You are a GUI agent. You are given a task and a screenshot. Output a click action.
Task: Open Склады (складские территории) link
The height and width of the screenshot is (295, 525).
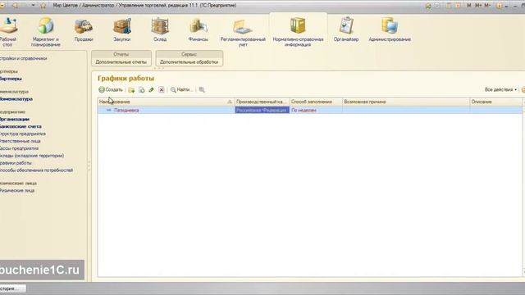[x=32, y=156]
